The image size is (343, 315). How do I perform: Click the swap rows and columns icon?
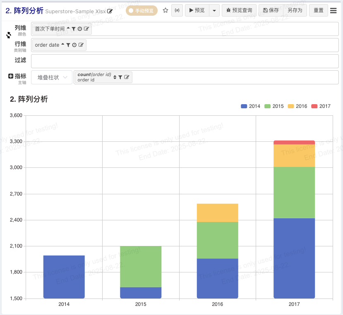pyautogui.click(x=9, y=35)
